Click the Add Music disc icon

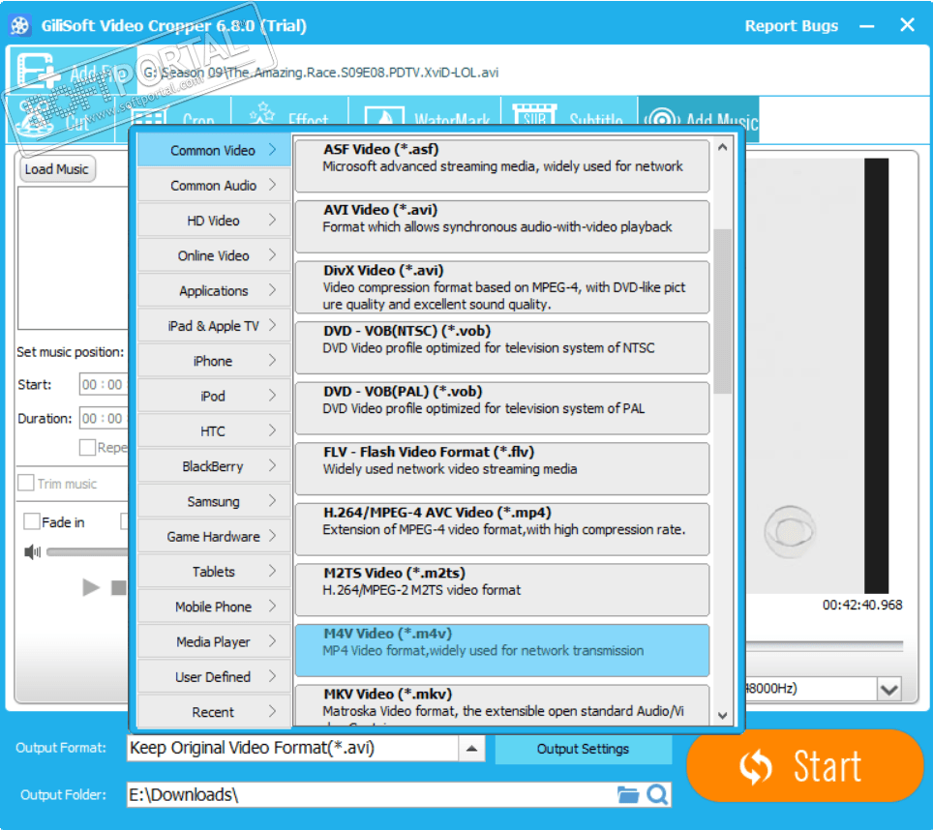coord(661,119)
